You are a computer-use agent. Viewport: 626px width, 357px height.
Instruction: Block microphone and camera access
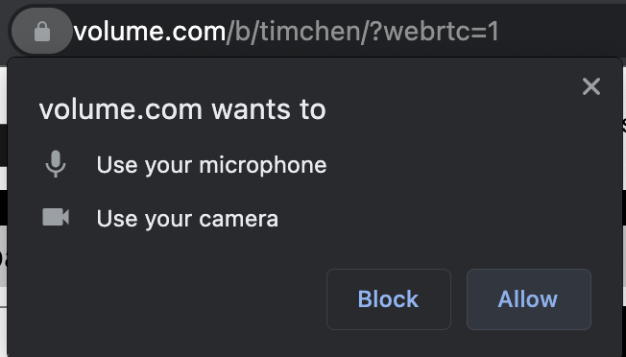(x=389, y=299)
